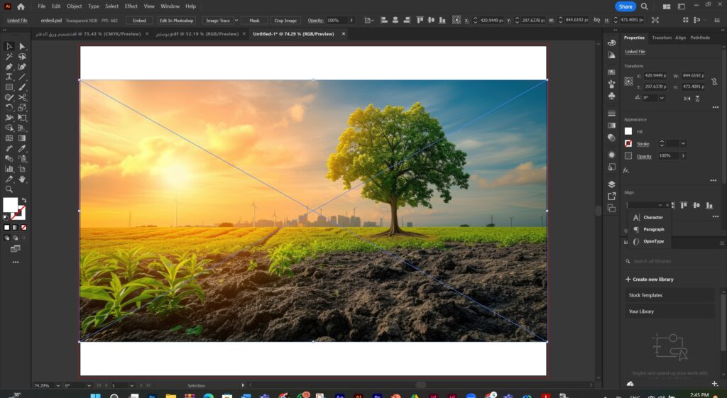The image size is (727, 398).
Task: Select the Direct Selection tool
Action: coord(22,46)
